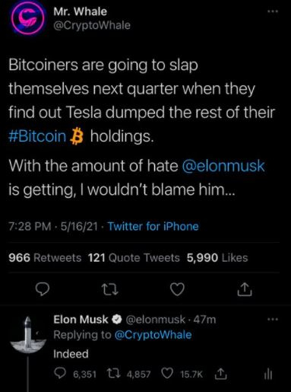
Task: Like Elon Musk's reply with 15.7K likes
Action: pos(167,374)
